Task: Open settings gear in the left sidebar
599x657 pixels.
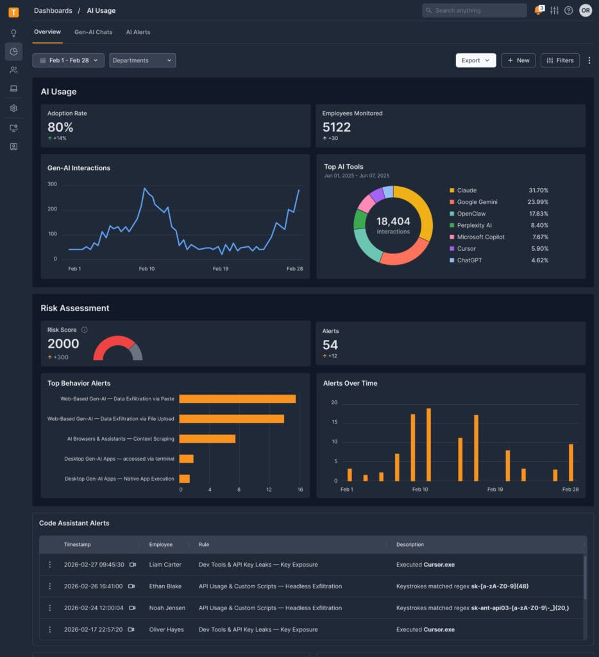Action: [x=13, y=108]
